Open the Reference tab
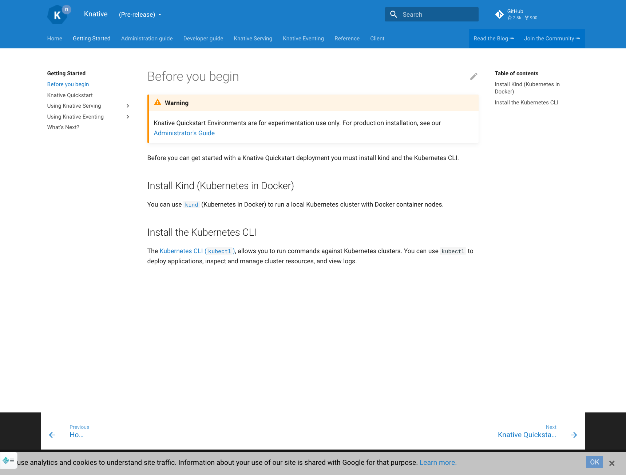This screenshot has width=626, height=475. 347,39
